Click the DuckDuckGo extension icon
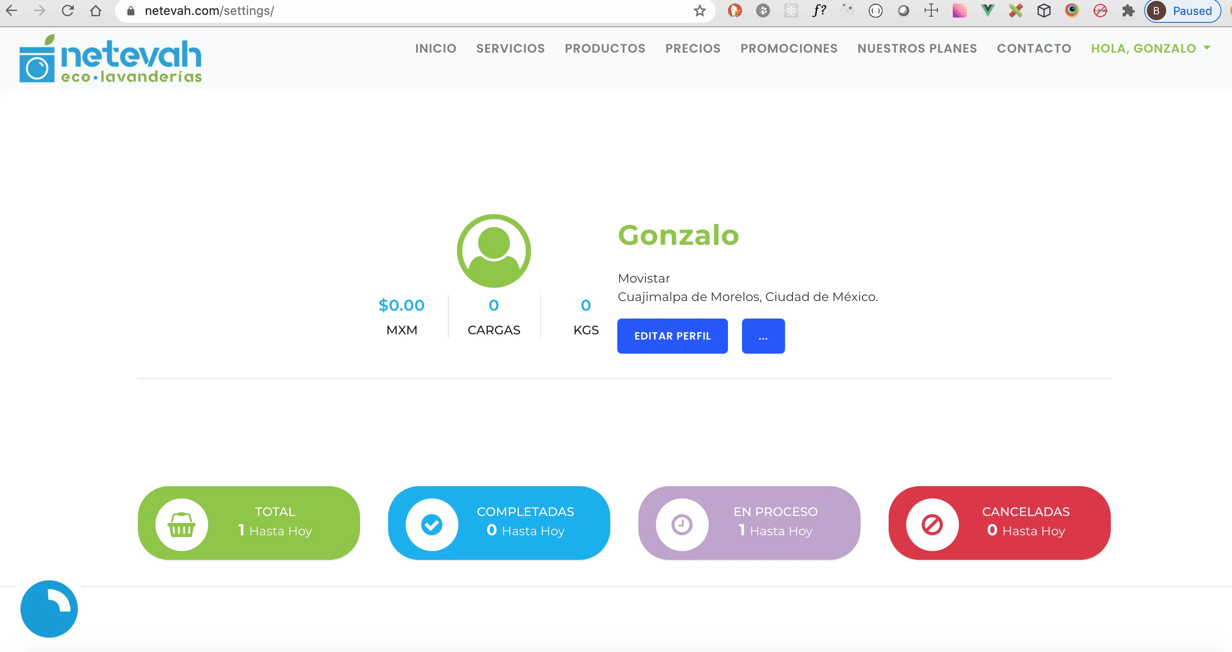This screenshot has width=1232, height=652. pyautogui.click(x=735, y=11)
